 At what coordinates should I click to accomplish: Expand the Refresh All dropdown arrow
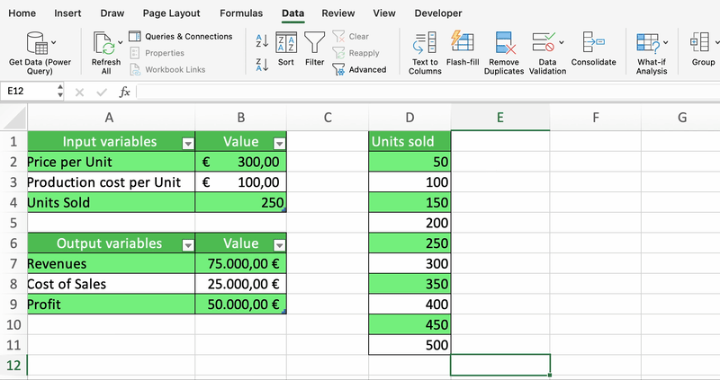click(121, 42)
